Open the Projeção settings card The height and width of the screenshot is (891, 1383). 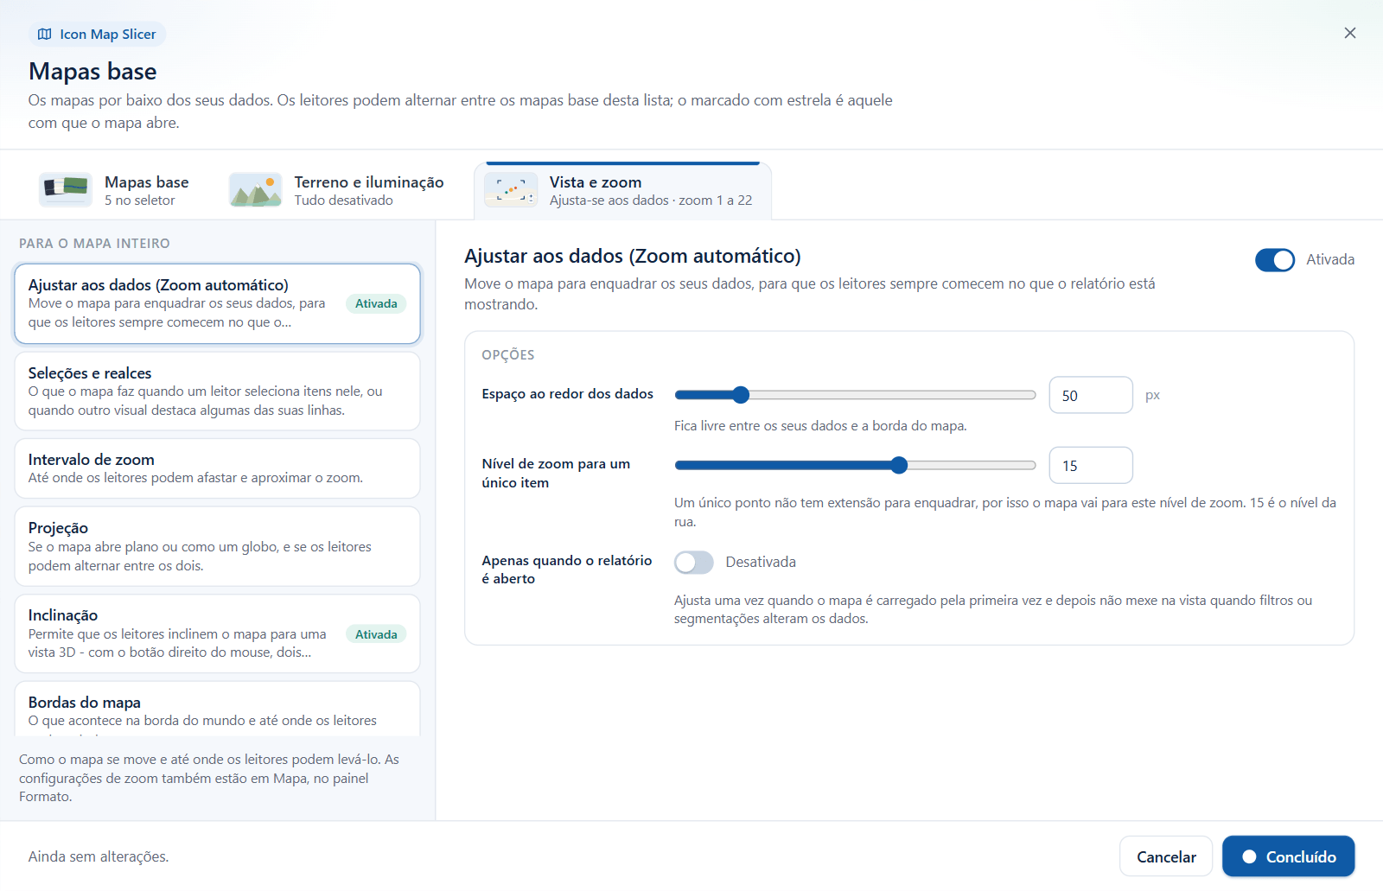(x=217, y=546)
